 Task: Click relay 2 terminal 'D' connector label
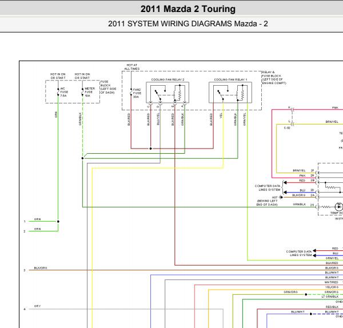tap(158, 106)
